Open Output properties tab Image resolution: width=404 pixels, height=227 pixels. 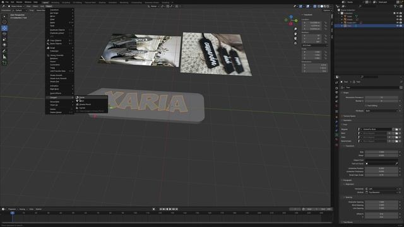[x=336, y=93]
